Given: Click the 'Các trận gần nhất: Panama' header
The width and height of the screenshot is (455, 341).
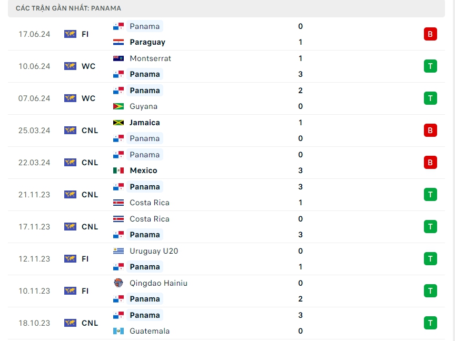Looking at the screenshot, I should pos(68,8).
